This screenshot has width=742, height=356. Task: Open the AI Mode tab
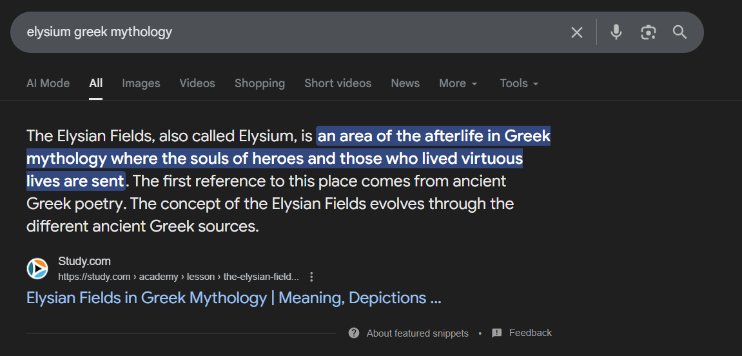click(48, 83)
